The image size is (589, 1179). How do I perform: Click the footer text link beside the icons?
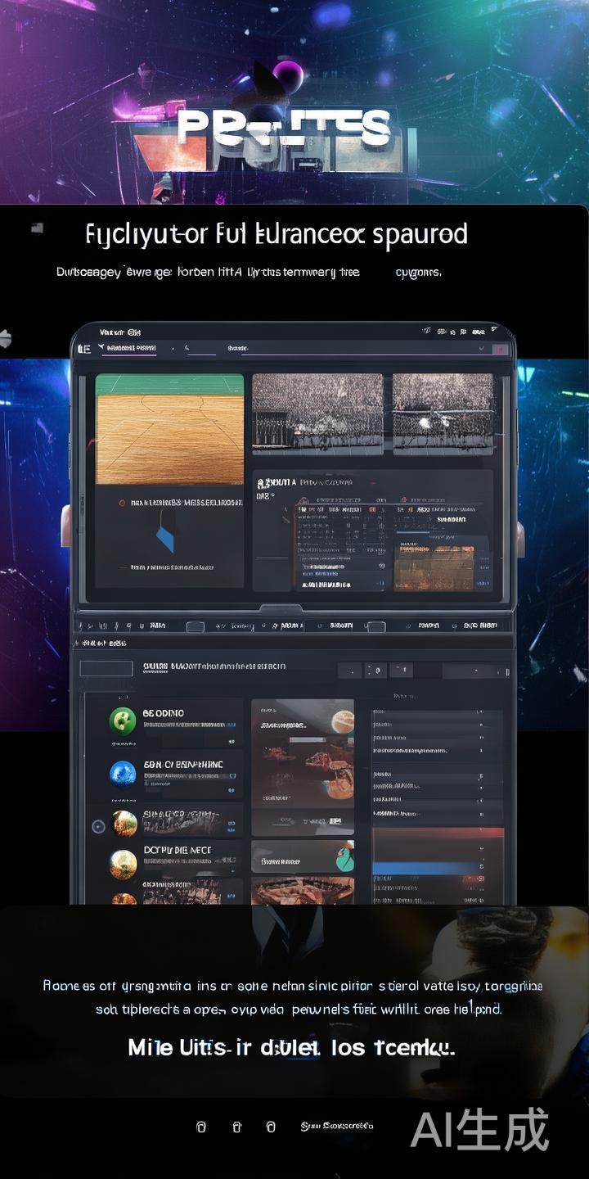coord(336,1127)
